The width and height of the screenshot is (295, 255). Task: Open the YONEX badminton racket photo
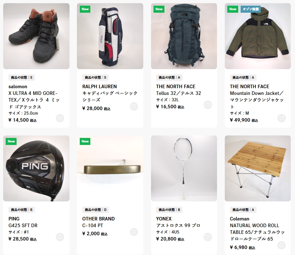[184, 168]
